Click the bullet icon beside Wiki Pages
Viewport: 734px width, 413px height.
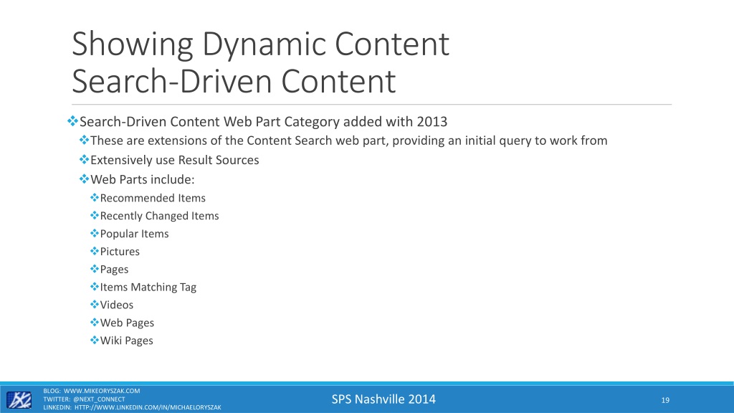pos(95,341)
